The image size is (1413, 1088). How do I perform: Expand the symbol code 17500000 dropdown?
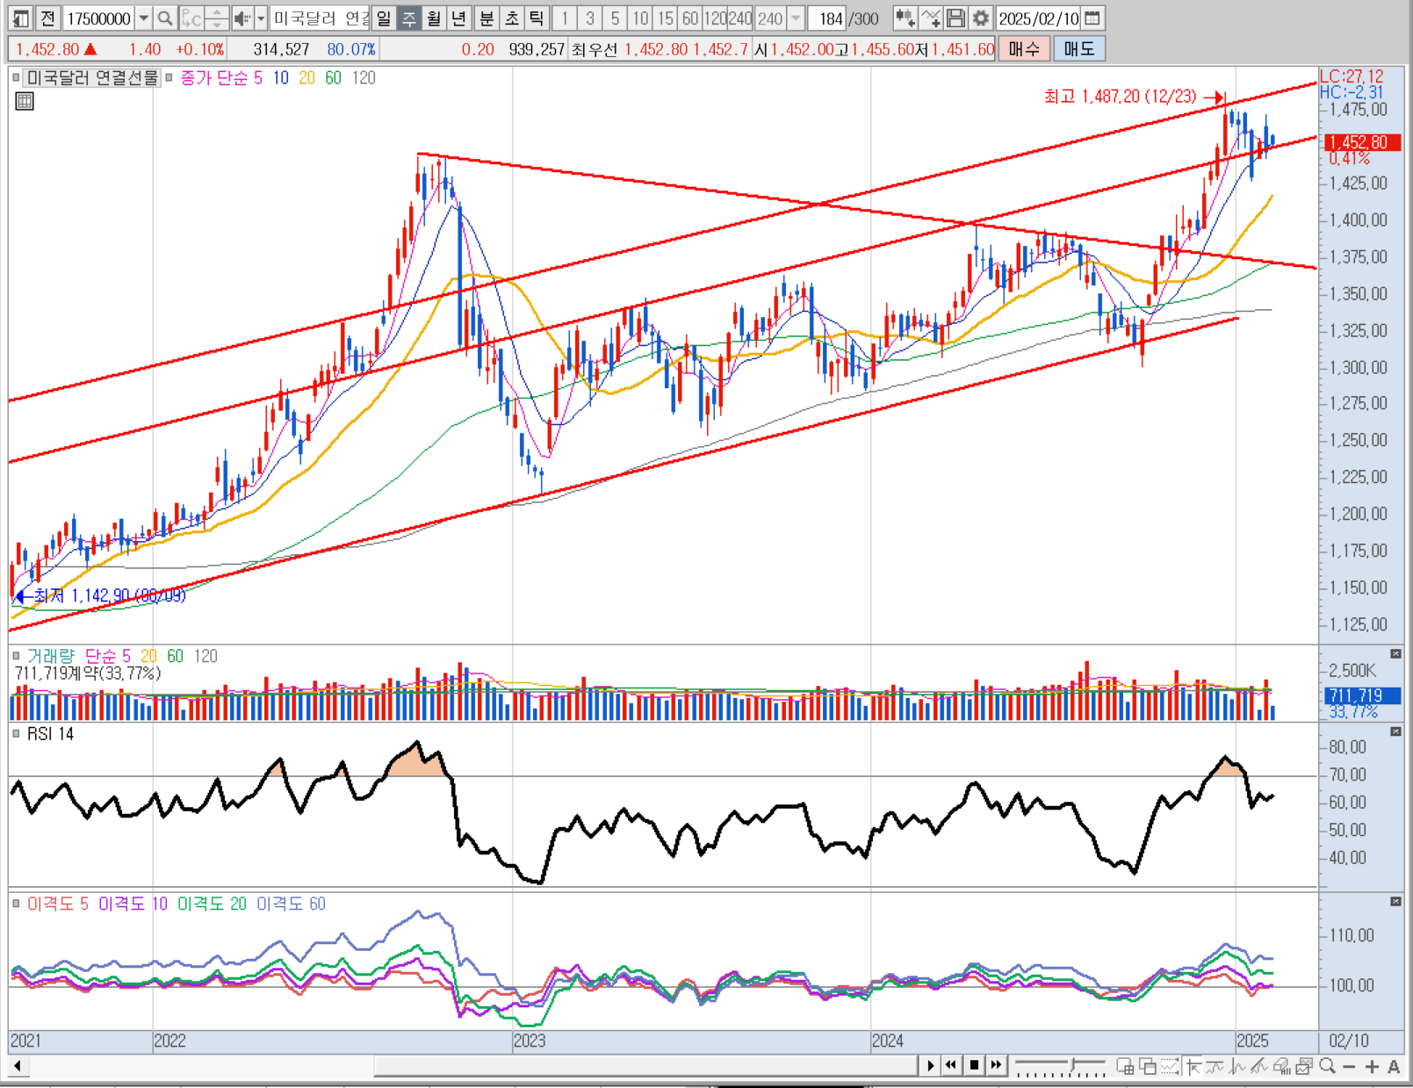143,18
